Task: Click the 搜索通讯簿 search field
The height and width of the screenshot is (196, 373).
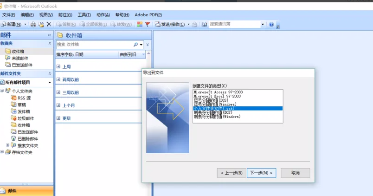Action: pyautogui.click(x=235, y=24)
